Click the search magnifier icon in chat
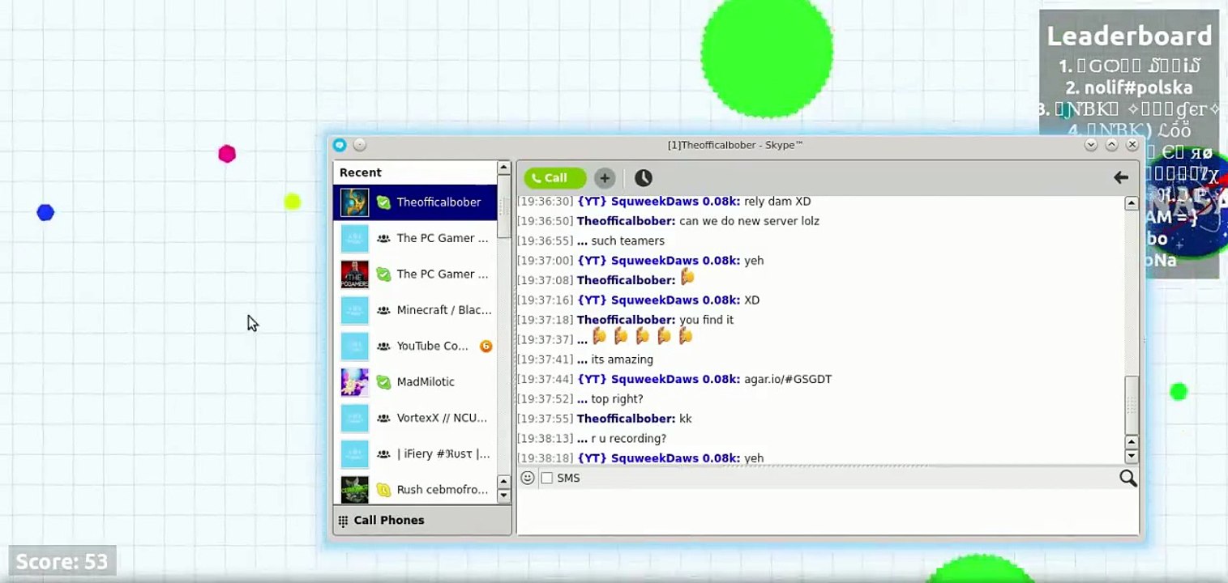The width and height of the screenshot is (1228, 583). click(1127, 479)
